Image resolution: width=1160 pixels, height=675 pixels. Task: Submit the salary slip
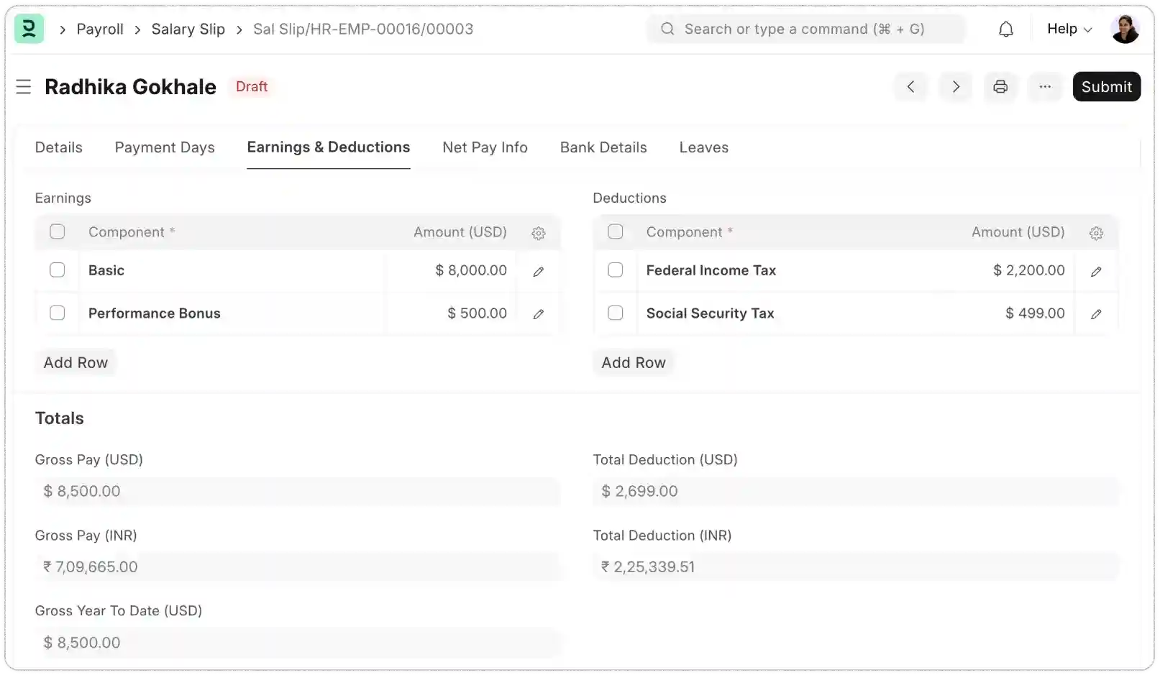click(x=1106, y=86)
